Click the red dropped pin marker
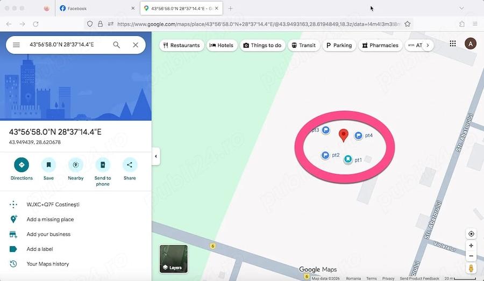Viewport: 484px width, 281px height. (344, 135)
